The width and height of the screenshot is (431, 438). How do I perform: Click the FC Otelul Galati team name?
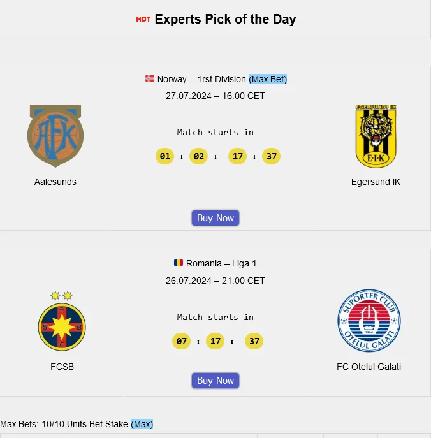(369, 367)
